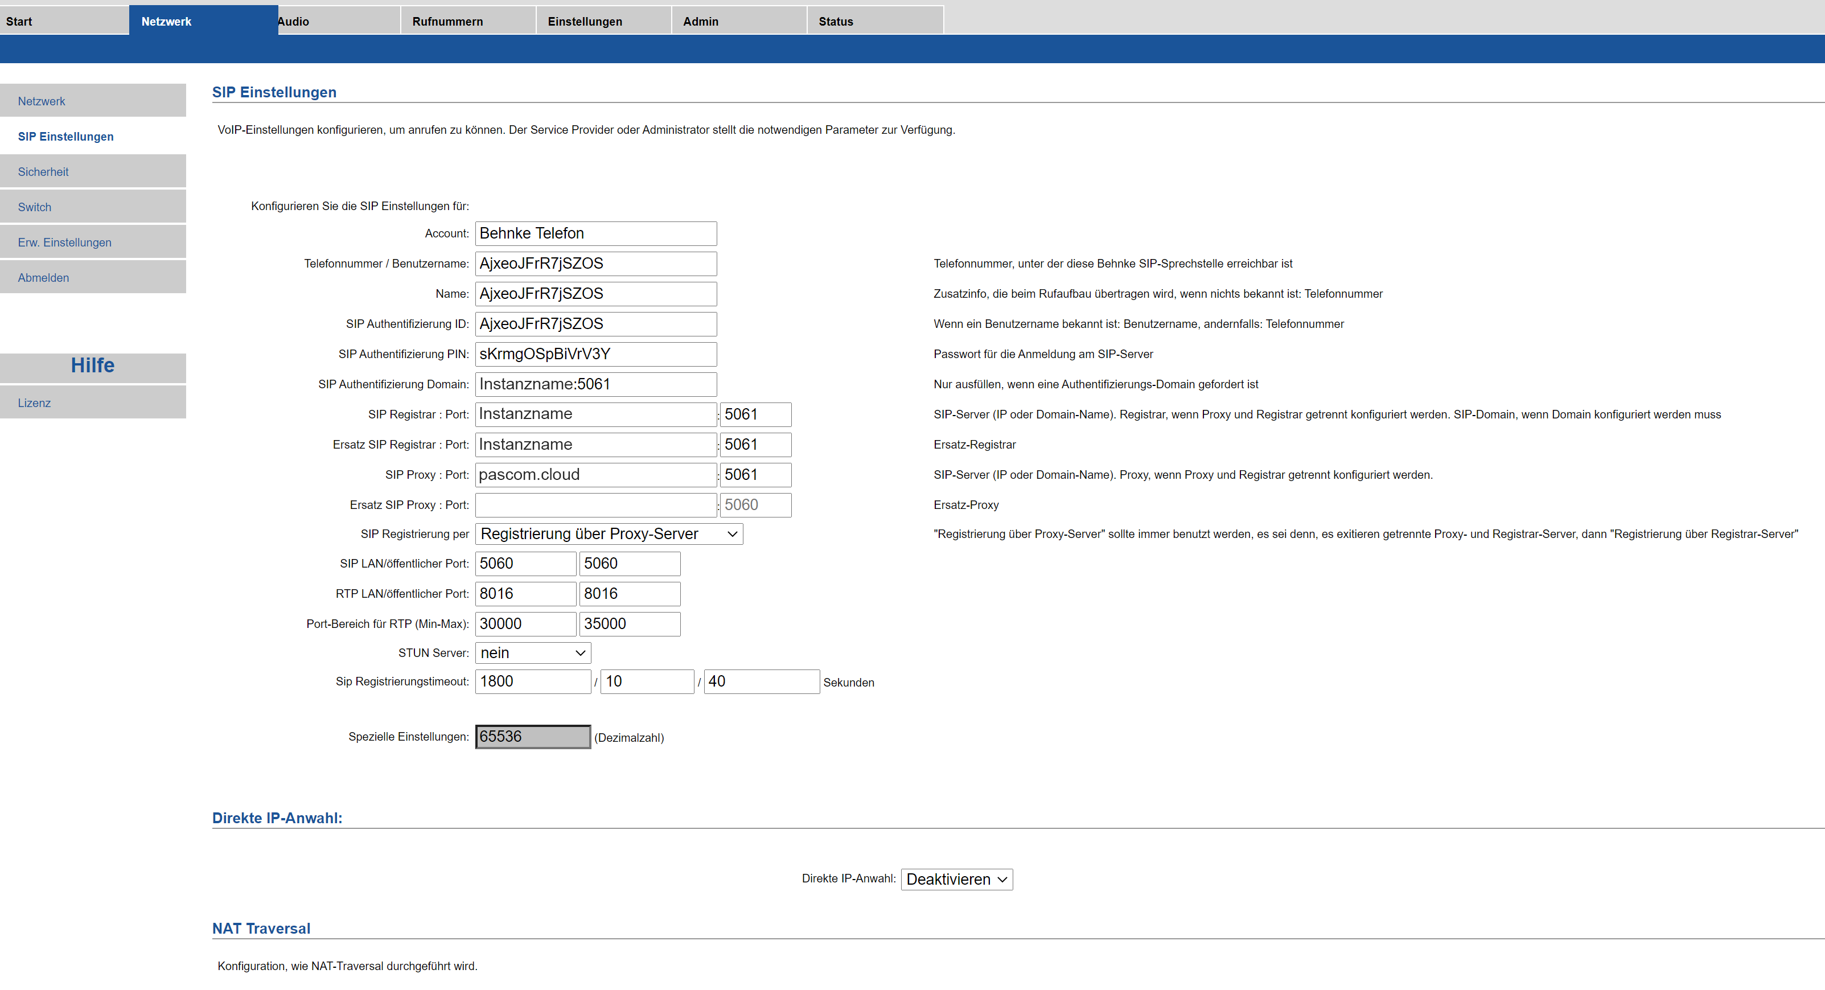The height and width of the screenshot is (990, 1825).
Task: Click the SIP Einstellungen page heading
Action: [274, 92]
